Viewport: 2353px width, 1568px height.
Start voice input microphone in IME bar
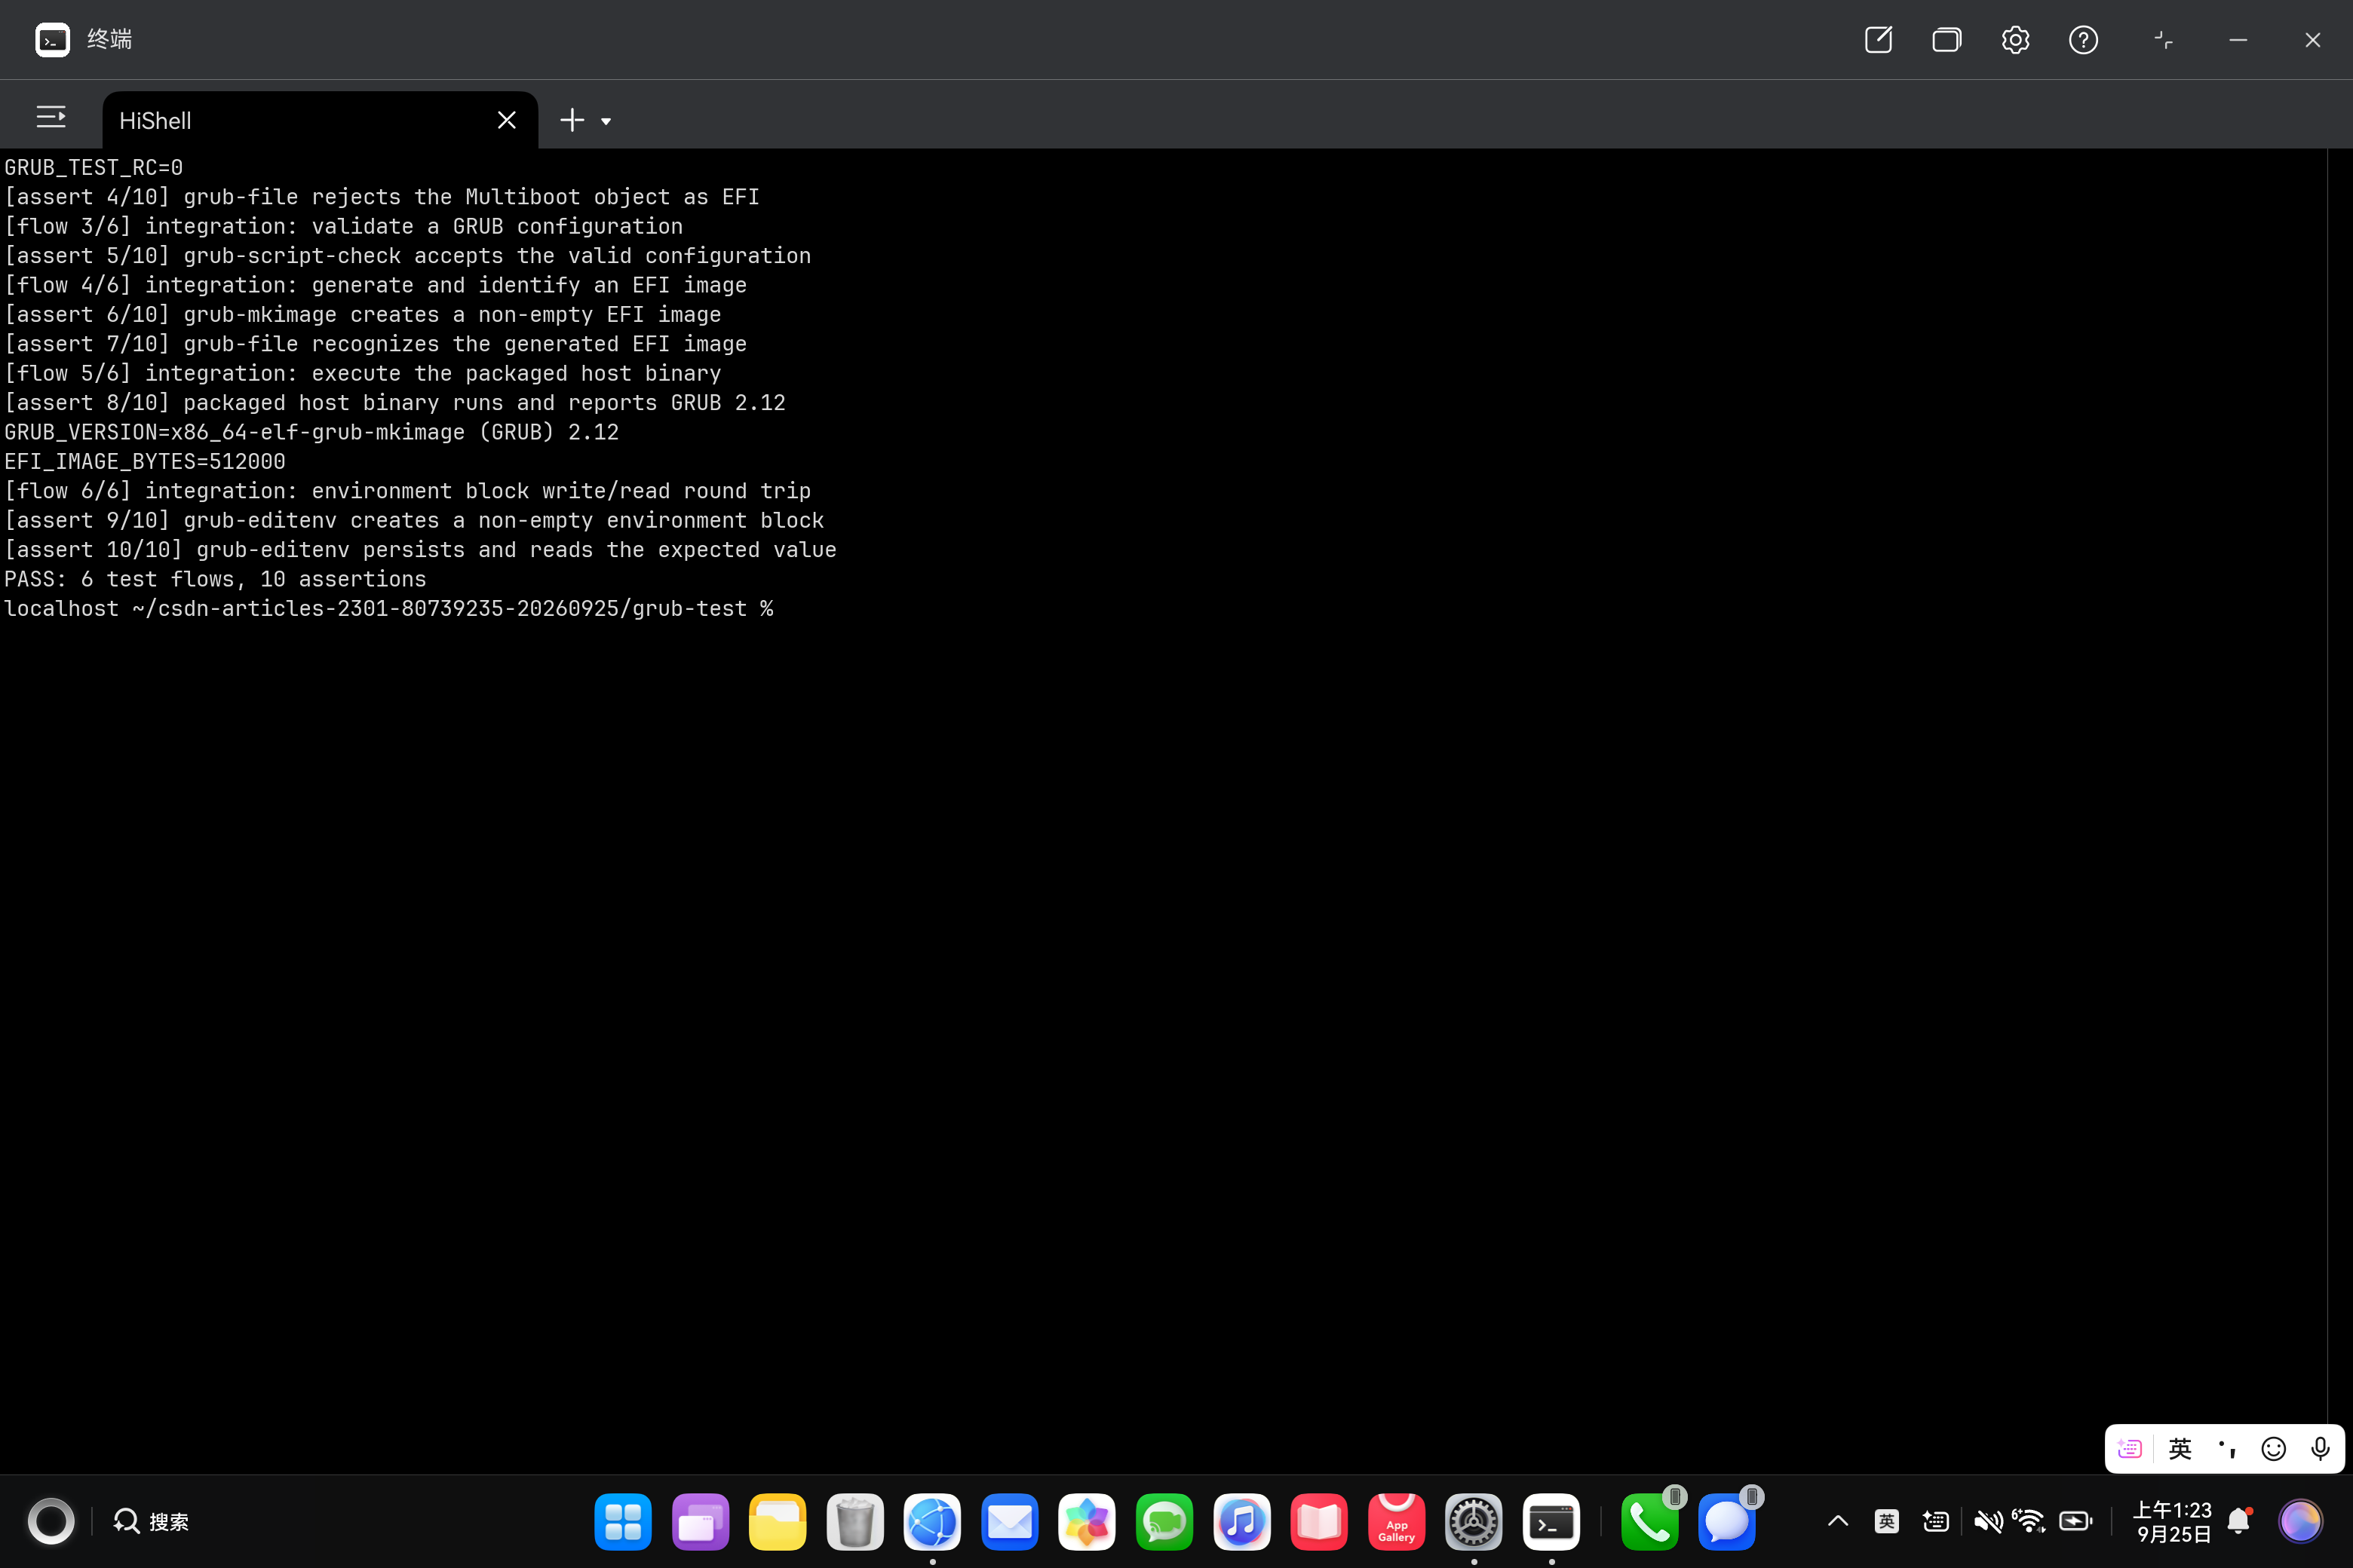[x=2321, y=1448]
